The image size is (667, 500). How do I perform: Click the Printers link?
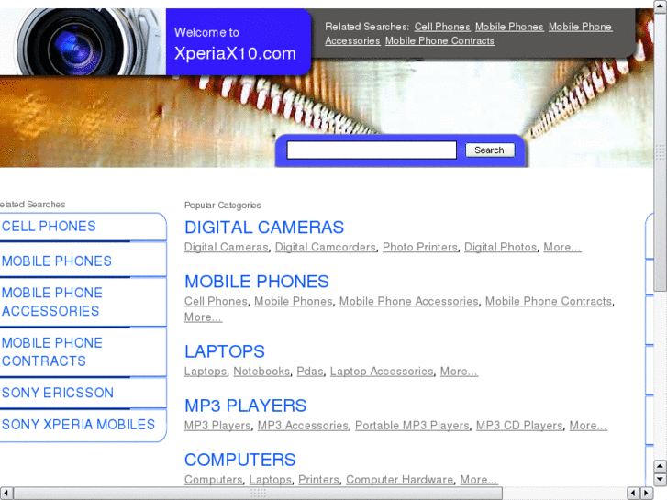tap(318, 480)
